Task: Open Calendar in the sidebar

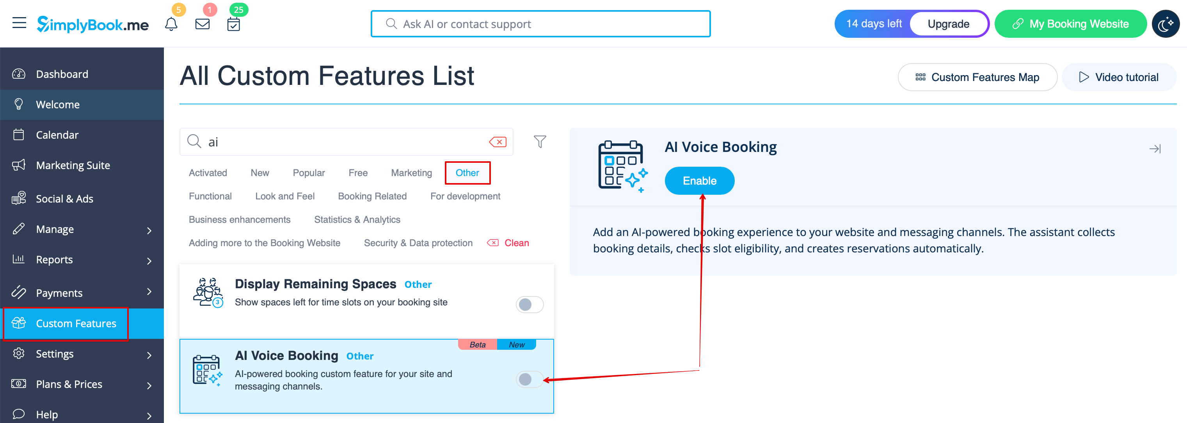Action: click(x=57, y=135)
